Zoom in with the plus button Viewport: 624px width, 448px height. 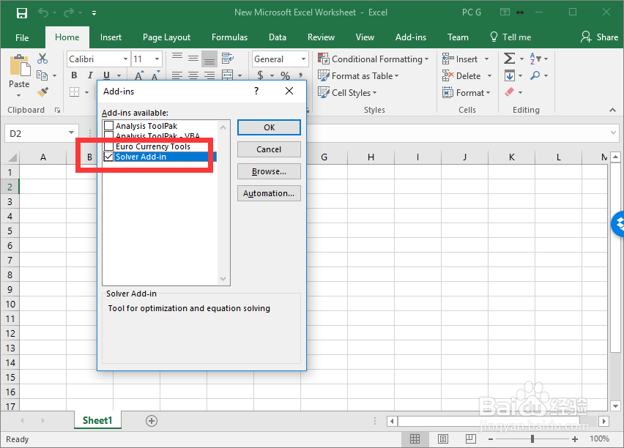pyautogui.click(x=575, y=438)
